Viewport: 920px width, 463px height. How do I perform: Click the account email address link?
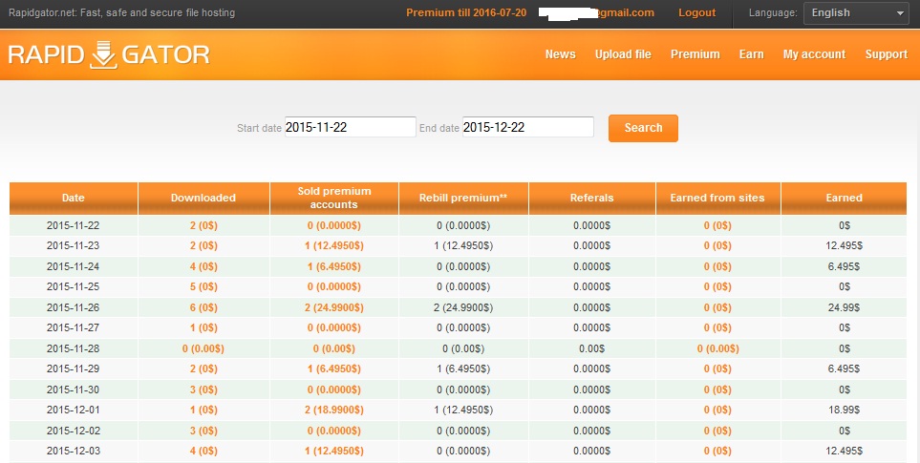click(595, 13)
